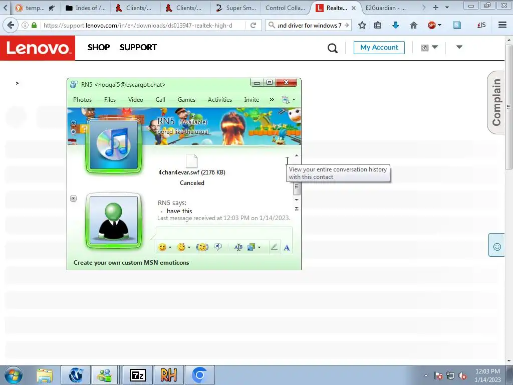The image size is (513, 385).
Task: Click the Complain side tab
Action: pyautogui.click(x=496, y=102)
